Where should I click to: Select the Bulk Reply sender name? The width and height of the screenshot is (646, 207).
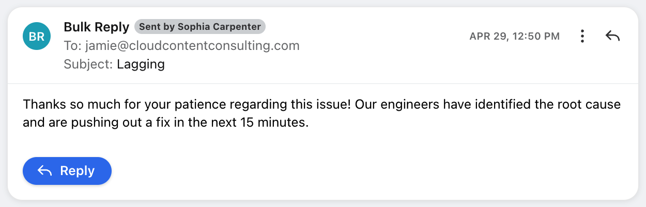[97, 27]
